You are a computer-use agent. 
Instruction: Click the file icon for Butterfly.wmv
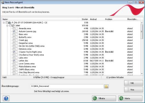[x=16, y=37]
